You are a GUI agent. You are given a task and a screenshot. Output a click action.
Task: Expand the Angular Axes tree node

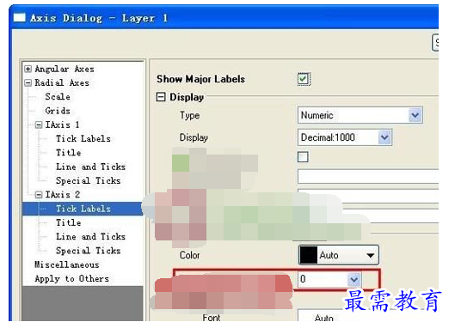[28, 69]
